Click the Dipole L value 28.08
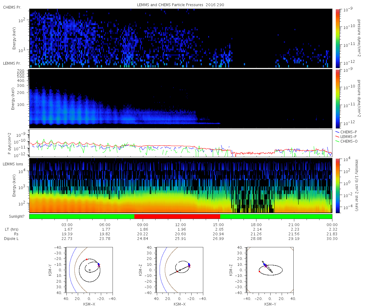The image size is (369, 308). [x=256, y=238]
